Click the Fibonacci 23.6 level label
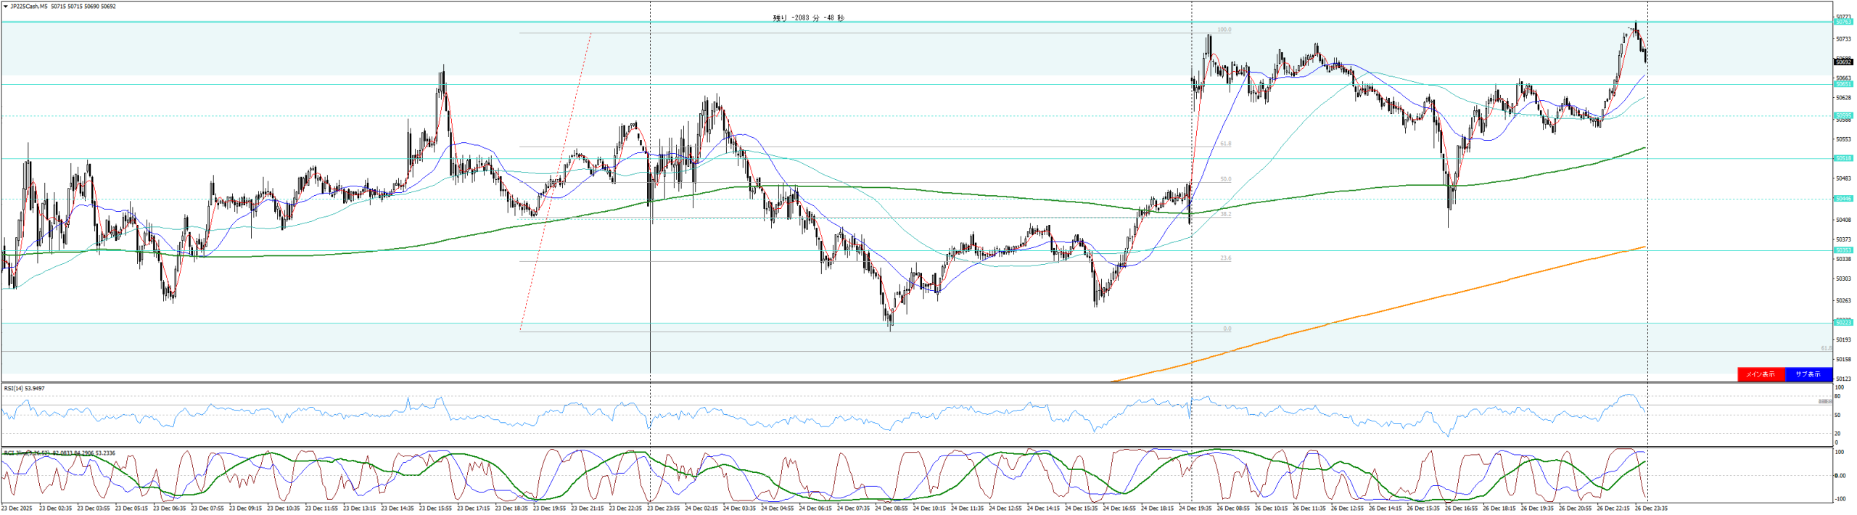Viewport: 1857px width, 515px height. [x=1225, y=258]
